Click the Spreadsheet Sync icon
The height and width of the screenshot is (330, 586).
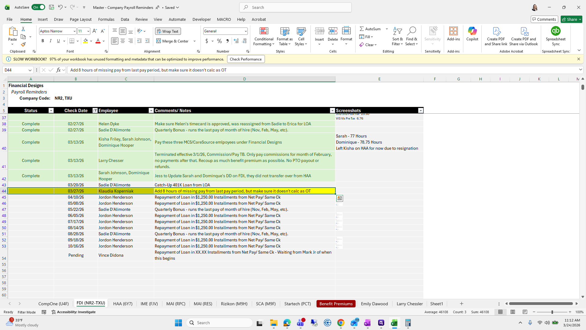(x=555, y=31)
